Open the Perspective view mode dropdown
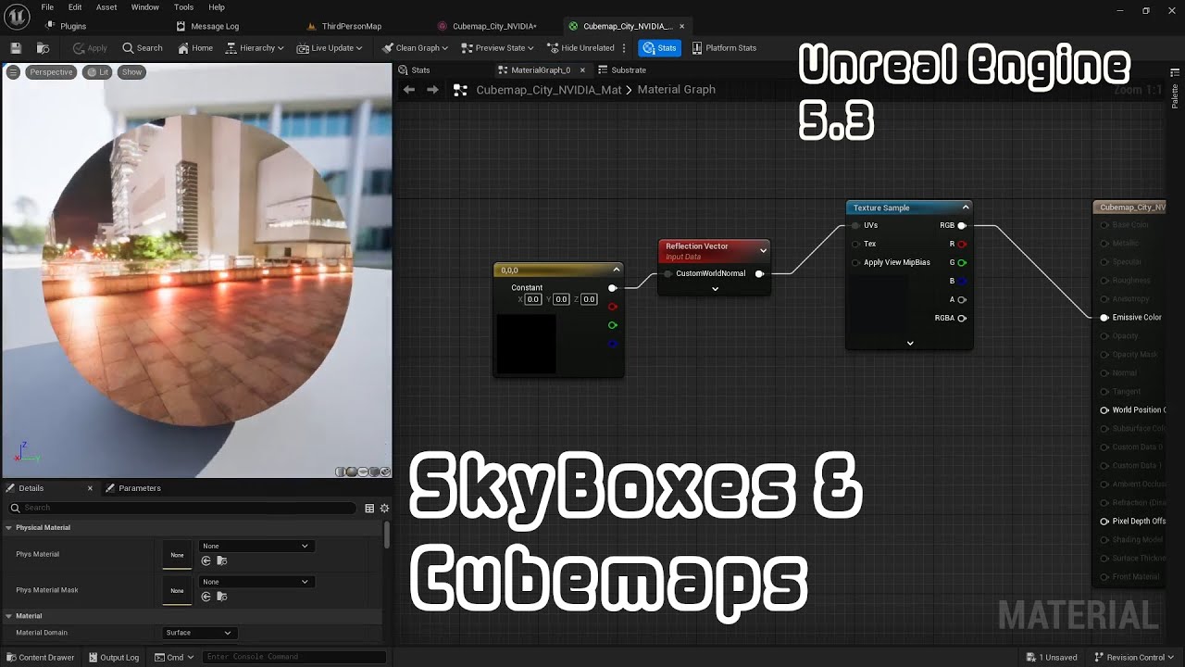1185x667 pixels. point(50,71)
